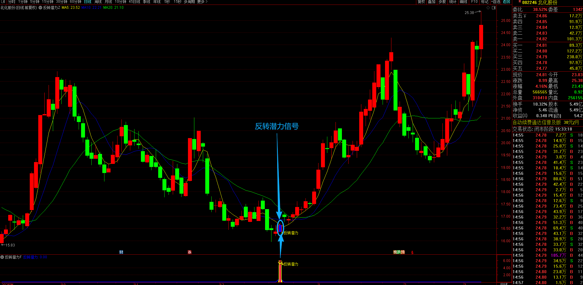Switch to 45日线 period tab

(x=135, y=2)
